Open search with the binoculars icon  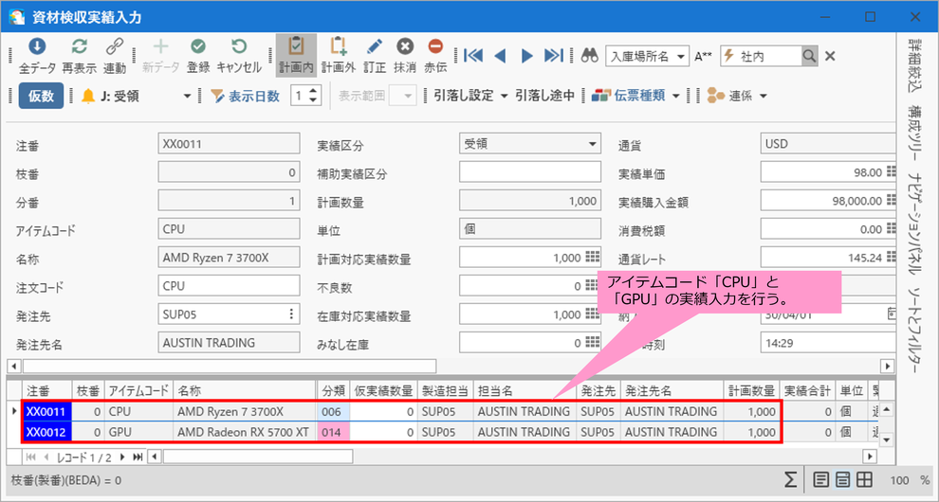pyautogui.click(x=590, y=56)
